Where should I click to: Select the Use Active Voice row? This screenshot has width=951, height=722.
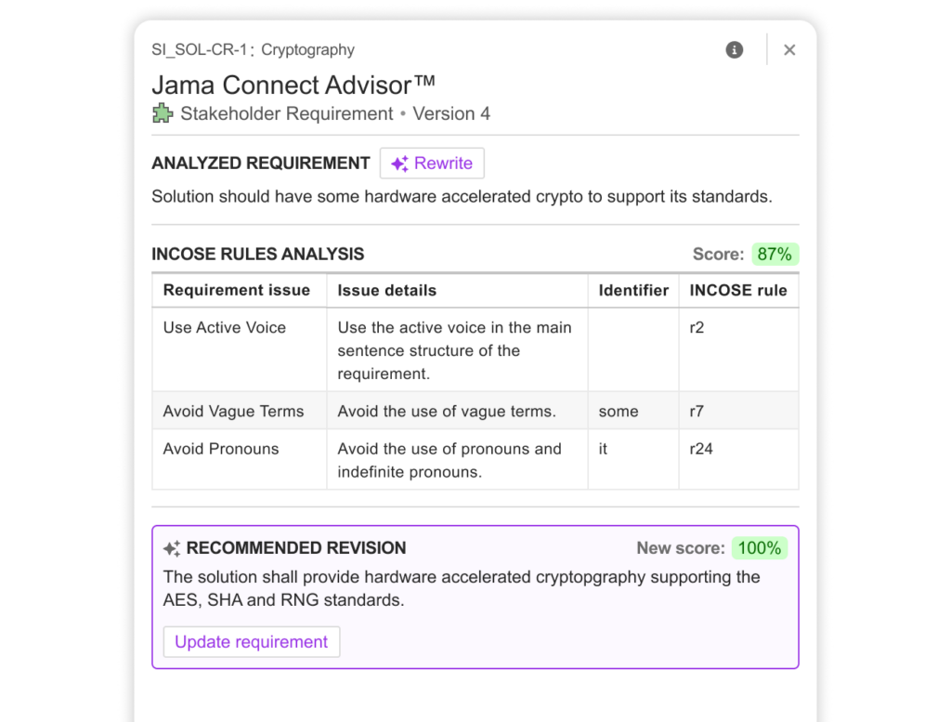click(x=475, y=350)
